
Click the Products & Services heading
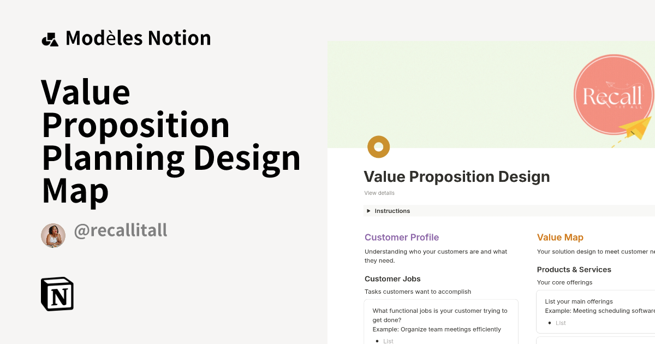[x=574, y=269]
